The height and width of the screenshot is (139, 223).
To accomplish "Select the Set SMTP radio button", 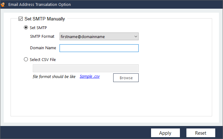I will coord(26,28).
